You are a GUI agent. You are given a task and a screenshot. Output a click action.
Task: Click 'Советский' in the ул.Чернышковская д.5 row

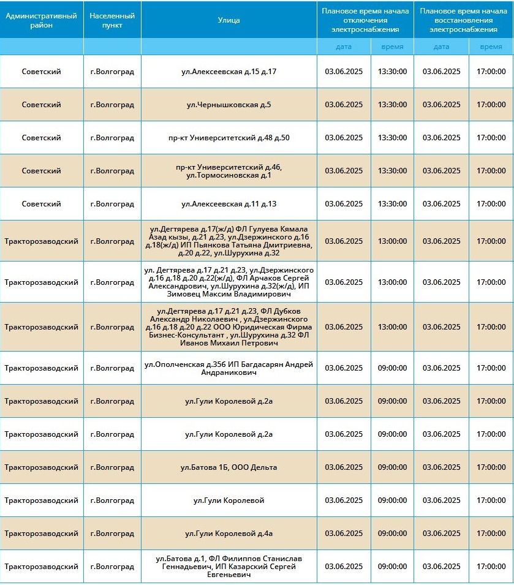pos(42,105)
